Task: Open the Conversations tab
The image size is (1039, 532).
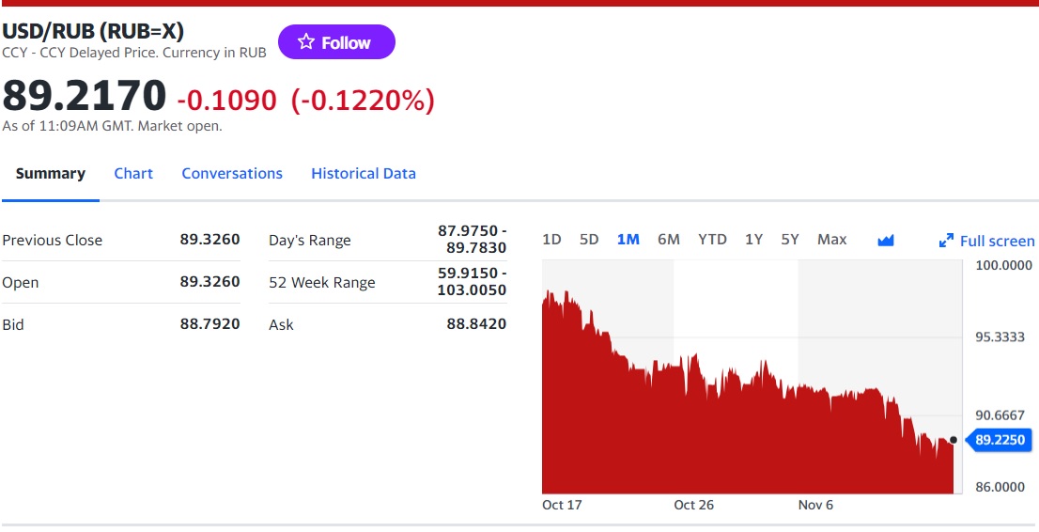Action: coord(232,174)
